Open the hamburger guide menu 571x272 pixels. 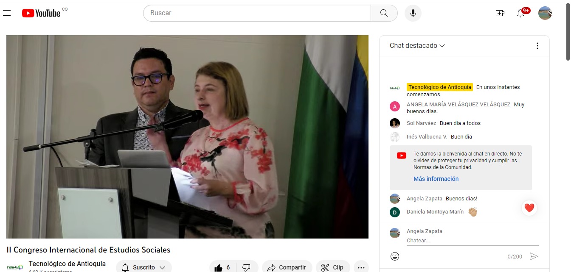point(7,13)
